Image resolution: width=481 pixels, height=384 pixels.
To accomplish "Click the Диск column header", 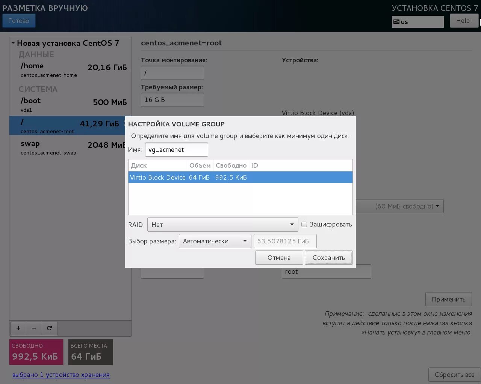I will [157, 165].
